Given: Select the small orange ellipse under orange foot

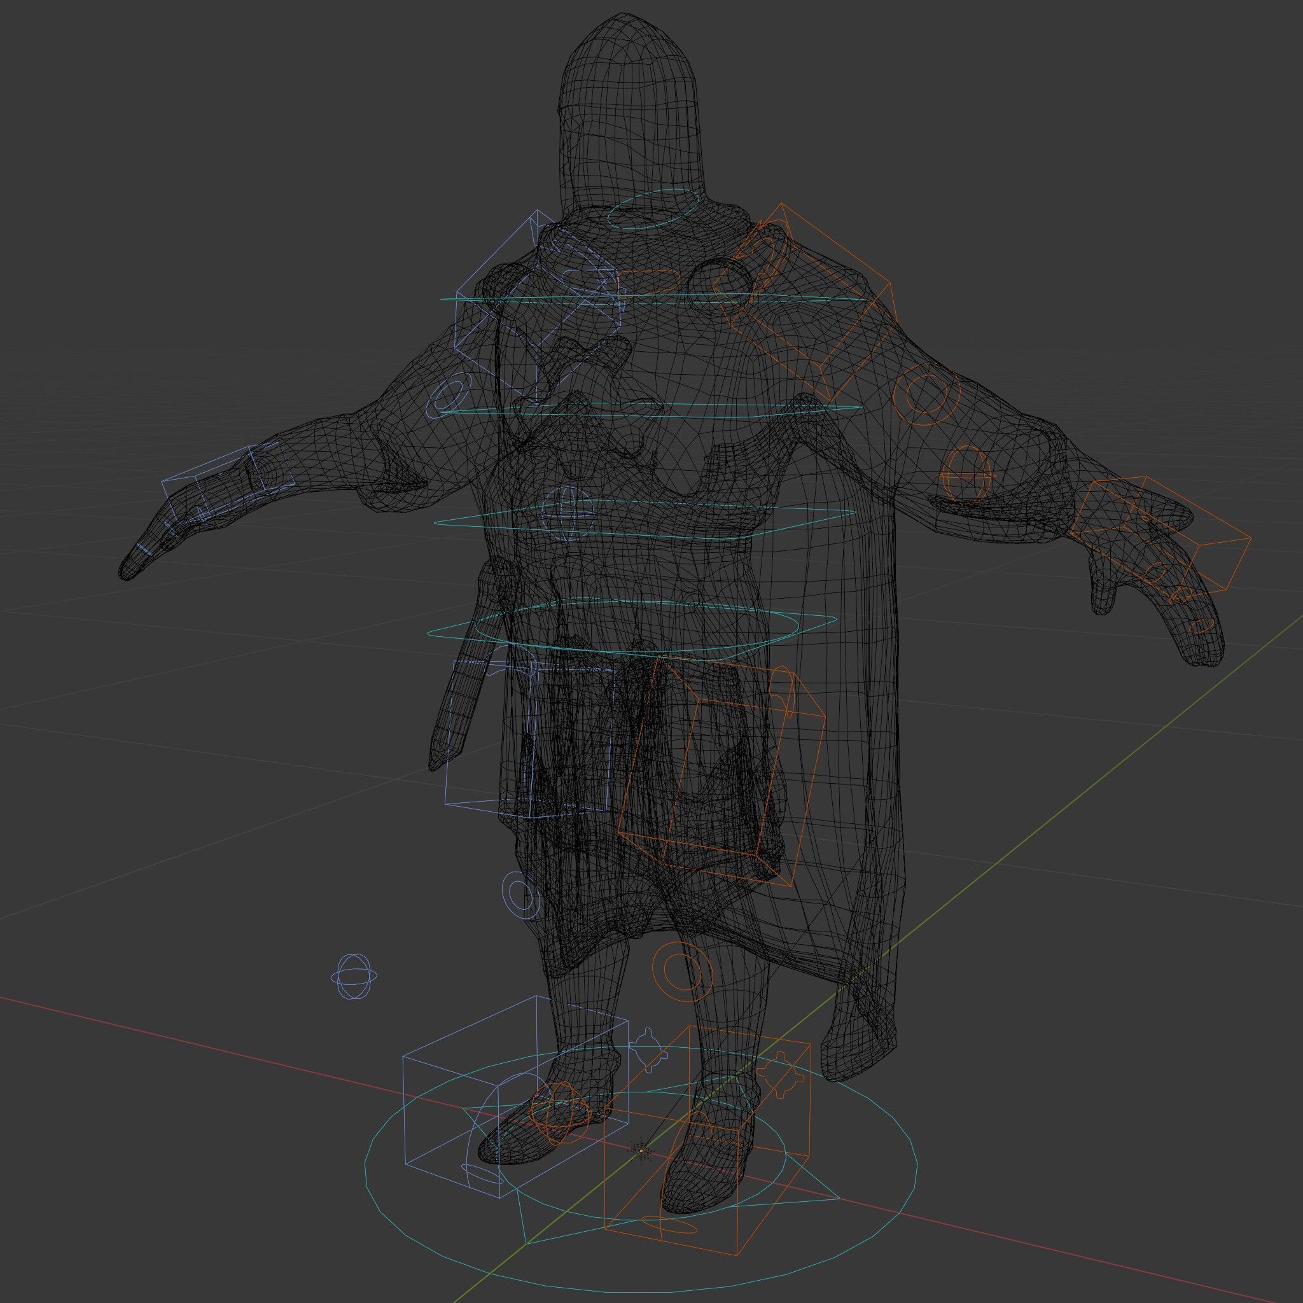Looking at the screenshot, I should coord(669,1224).
